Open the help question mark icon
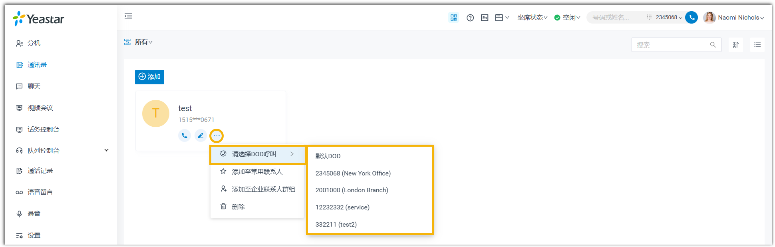This screenshot has height=247, width=775. [x=470, y=18]
